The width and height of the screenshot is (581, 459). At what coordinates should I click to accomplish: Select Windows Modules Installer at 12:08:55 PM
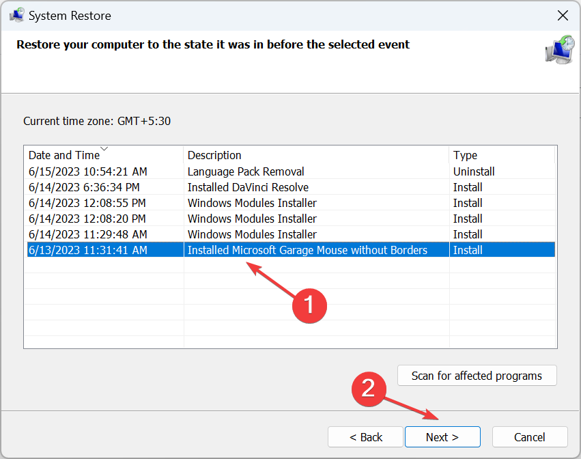(x=252, y=203)
